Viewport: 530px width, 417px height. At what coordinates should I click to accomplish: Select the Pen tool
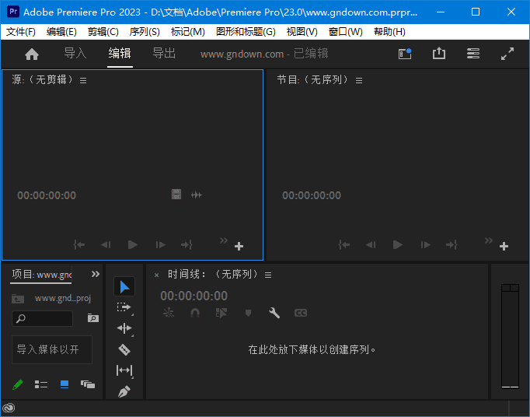(x=124, y=391)
